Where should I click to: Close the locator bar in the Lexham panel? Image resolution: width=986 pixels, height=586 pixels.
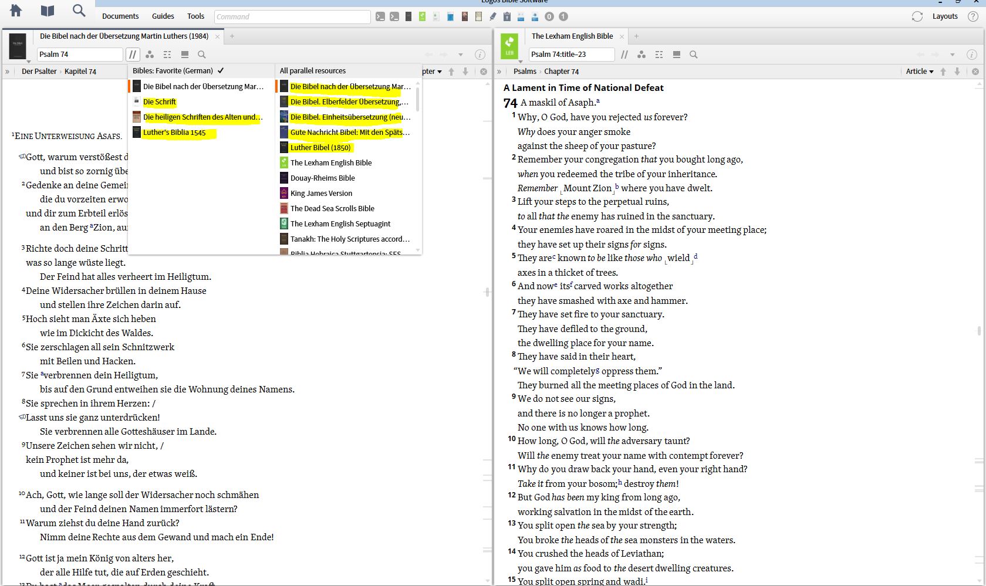pos(975,72)
